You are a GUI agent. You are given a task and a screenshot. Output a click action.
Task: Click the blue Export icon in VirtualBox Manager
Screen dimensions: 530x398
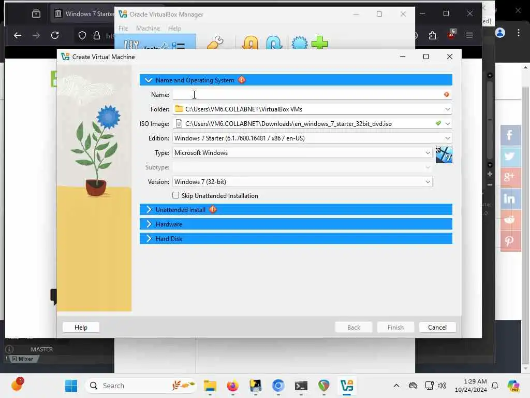point(274,43)
